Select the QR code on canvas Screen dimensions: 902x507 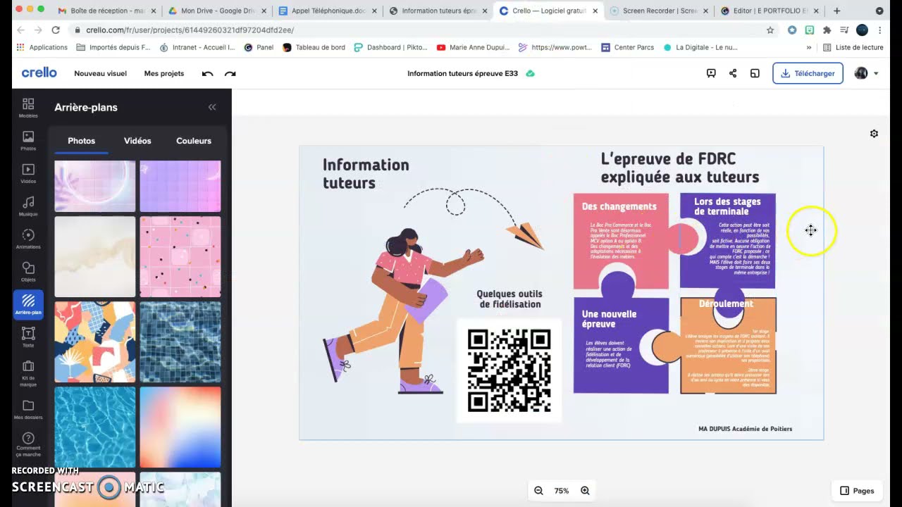click(x=509, y=370)
